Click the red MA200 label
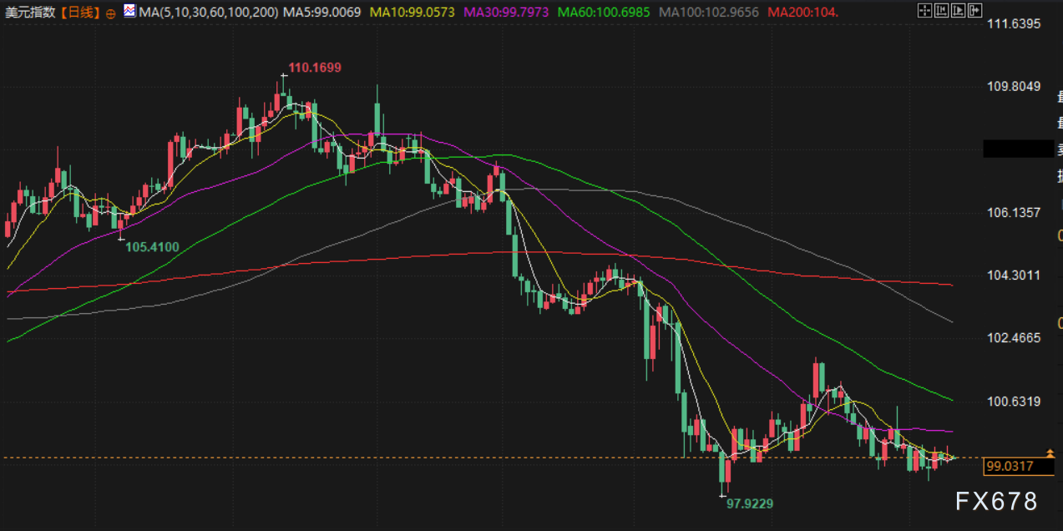The width and height of the screenshot is (1063, 531). click(x=802, y=13)
